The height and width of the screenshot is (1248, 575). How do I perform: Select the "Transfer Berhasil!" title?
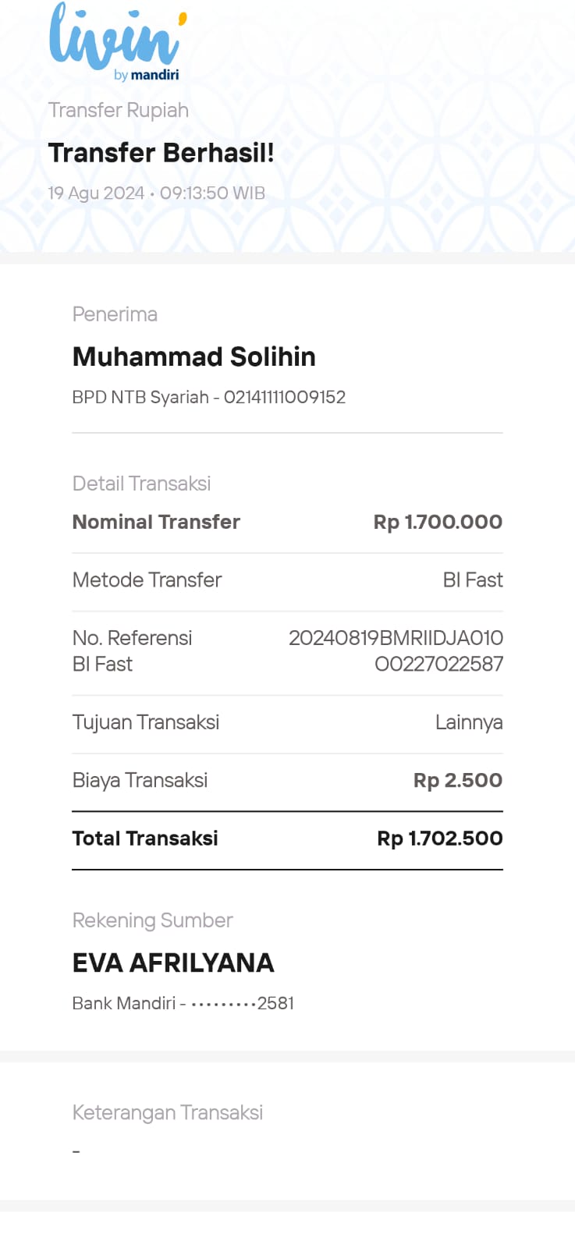[x=161, y=153]
